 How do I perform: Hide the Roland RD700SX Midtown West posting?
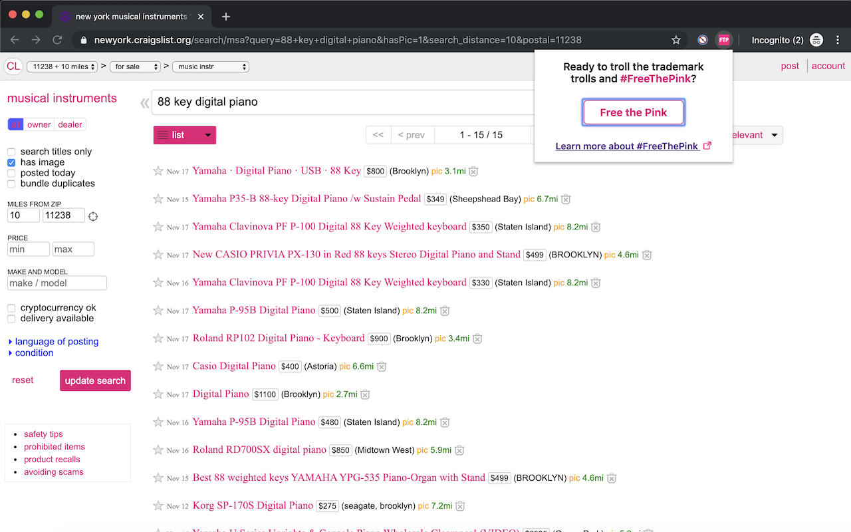[x=459, y=451]
